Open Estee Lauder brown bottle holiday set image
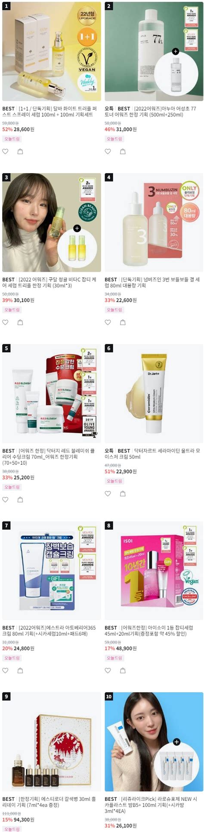The height and width of the screenshot is (832, 204). pyautogui.click(x=52, y=742)
